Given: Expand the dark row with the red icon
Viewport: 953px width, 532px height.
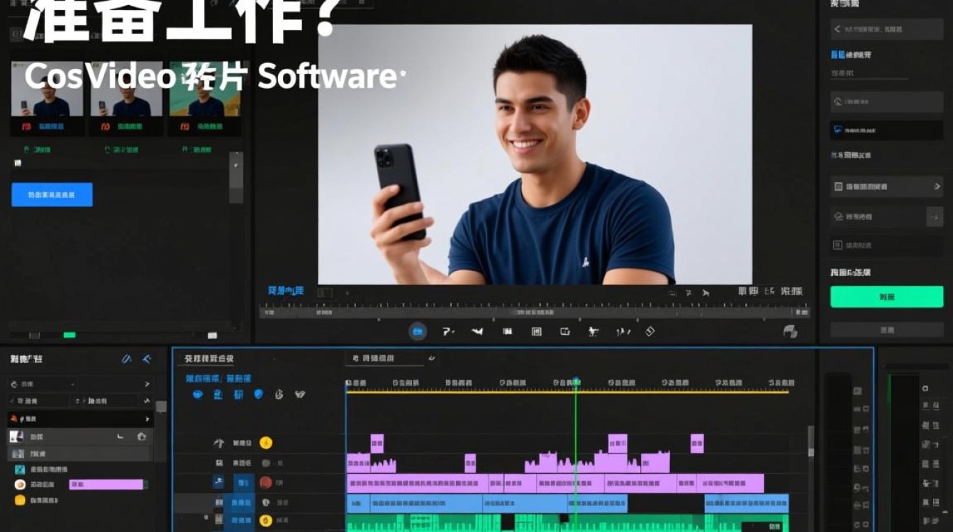Looking at the screenshot, I should [79, 419].
